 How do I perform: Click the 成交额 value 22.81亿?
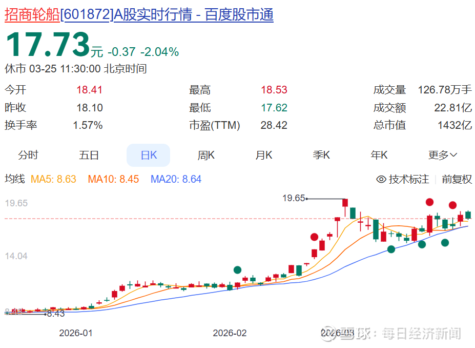tap(453, 108)
